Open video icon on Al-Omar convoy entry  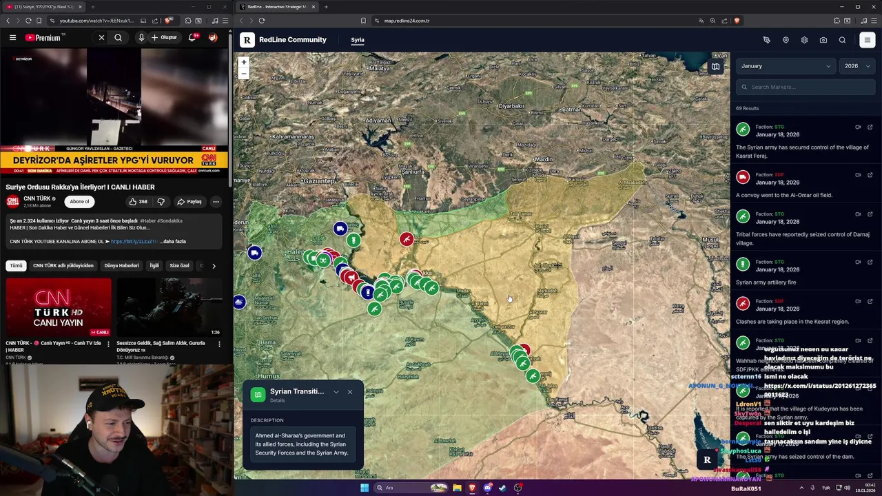tap(858, 174)
